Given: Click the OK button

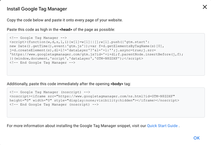Looking at the screenshot, I should [197, 138].
